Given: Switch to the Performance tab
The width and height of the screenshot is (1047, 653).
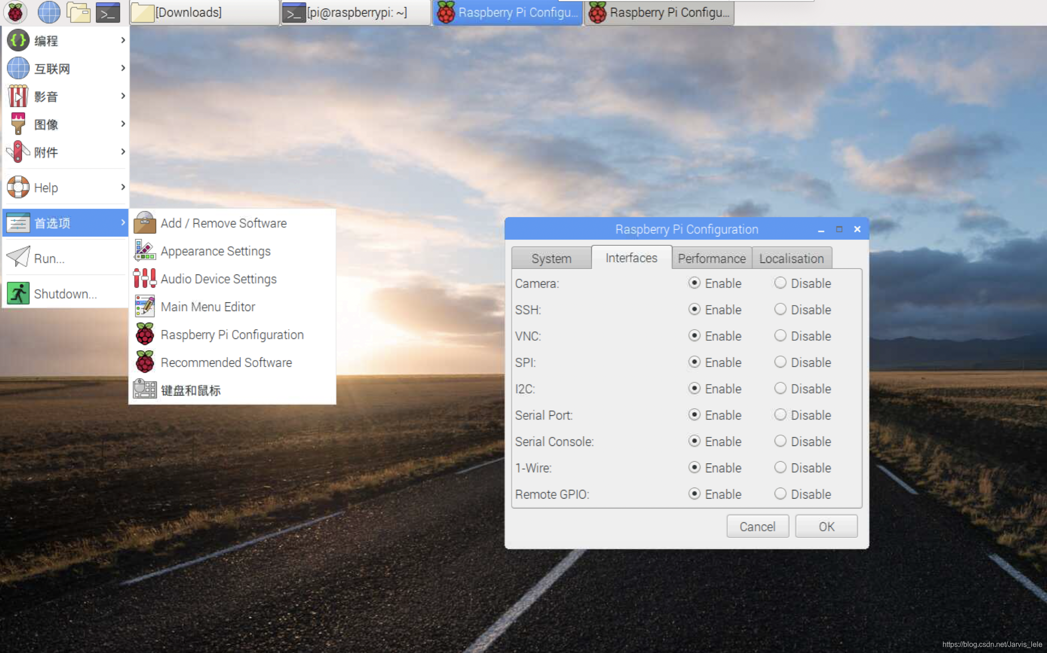Looking at the screenshot, I should 712,258.
